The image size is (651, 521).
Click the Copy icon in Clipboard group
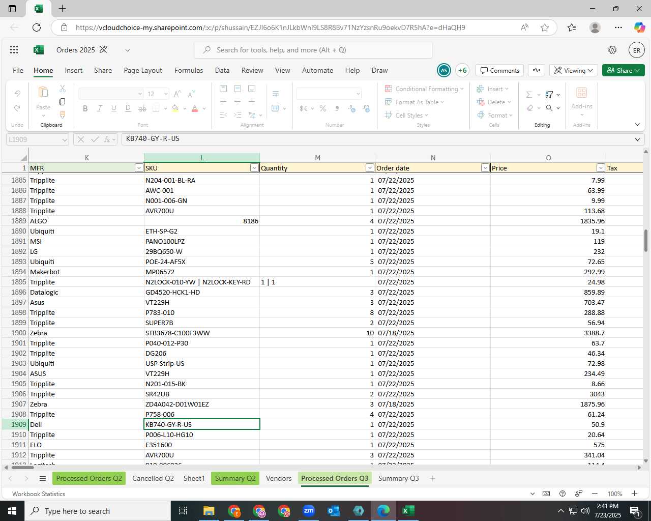click(63, 102)
